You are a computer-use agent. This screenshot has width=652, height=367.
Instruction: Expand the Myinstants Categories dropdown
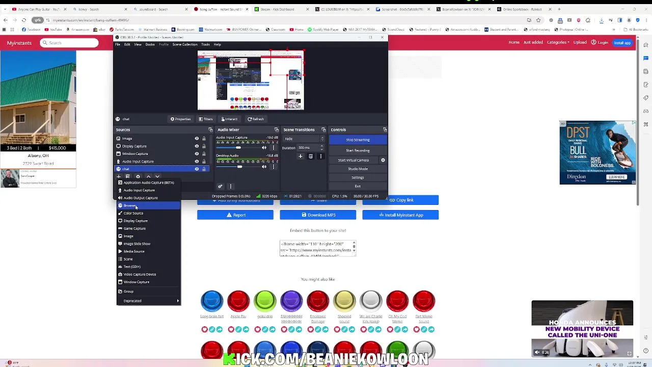[x=558, y=42]
